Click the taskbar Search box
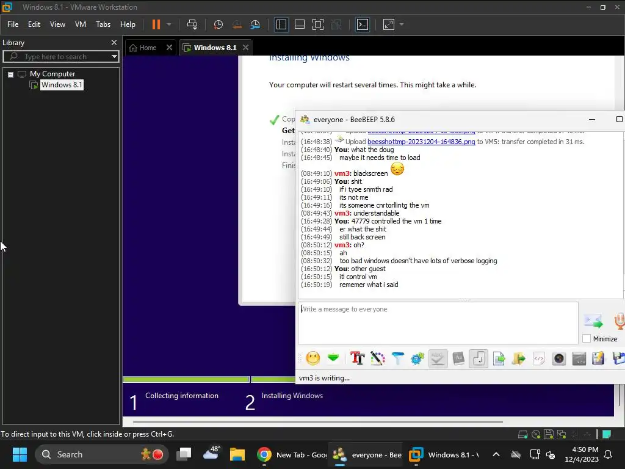Image resolution: width=625 pixels, height=469 pixels. pyautogui.click(x=102, y=454)
